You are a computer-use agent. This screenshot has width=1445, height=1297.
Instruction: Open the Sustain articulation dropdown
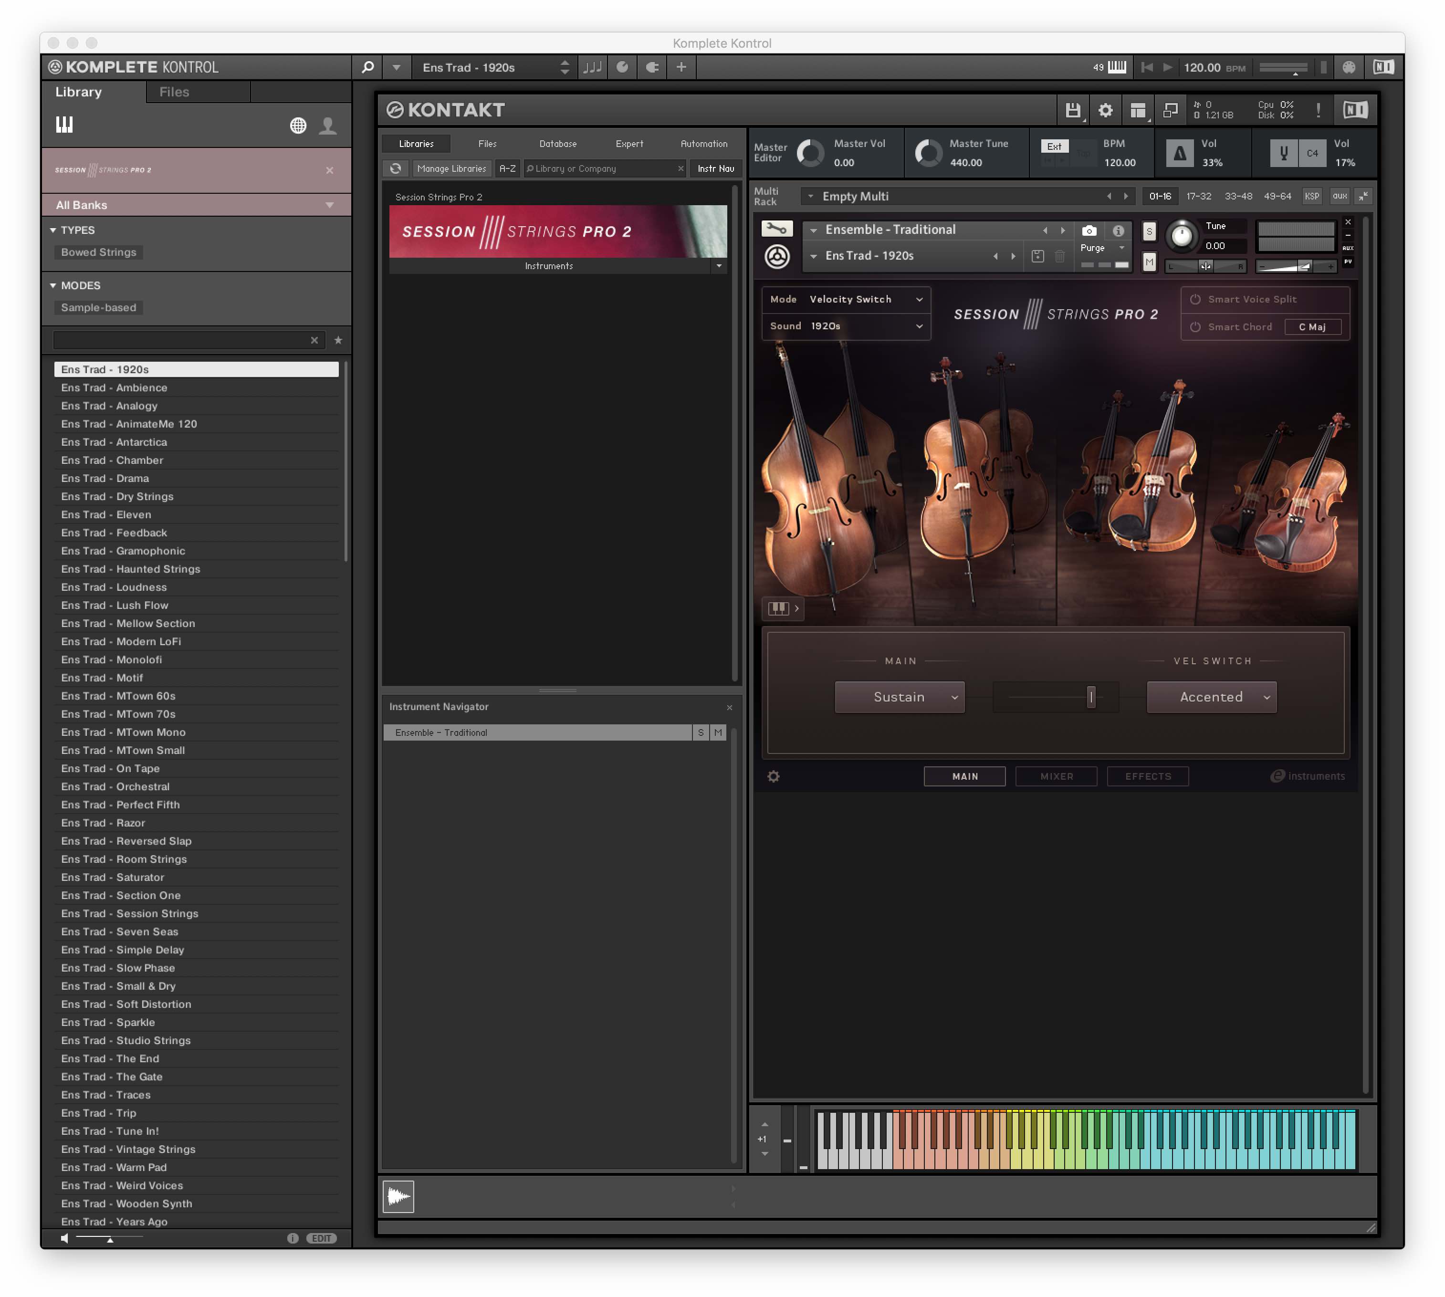tap(899, 697)
